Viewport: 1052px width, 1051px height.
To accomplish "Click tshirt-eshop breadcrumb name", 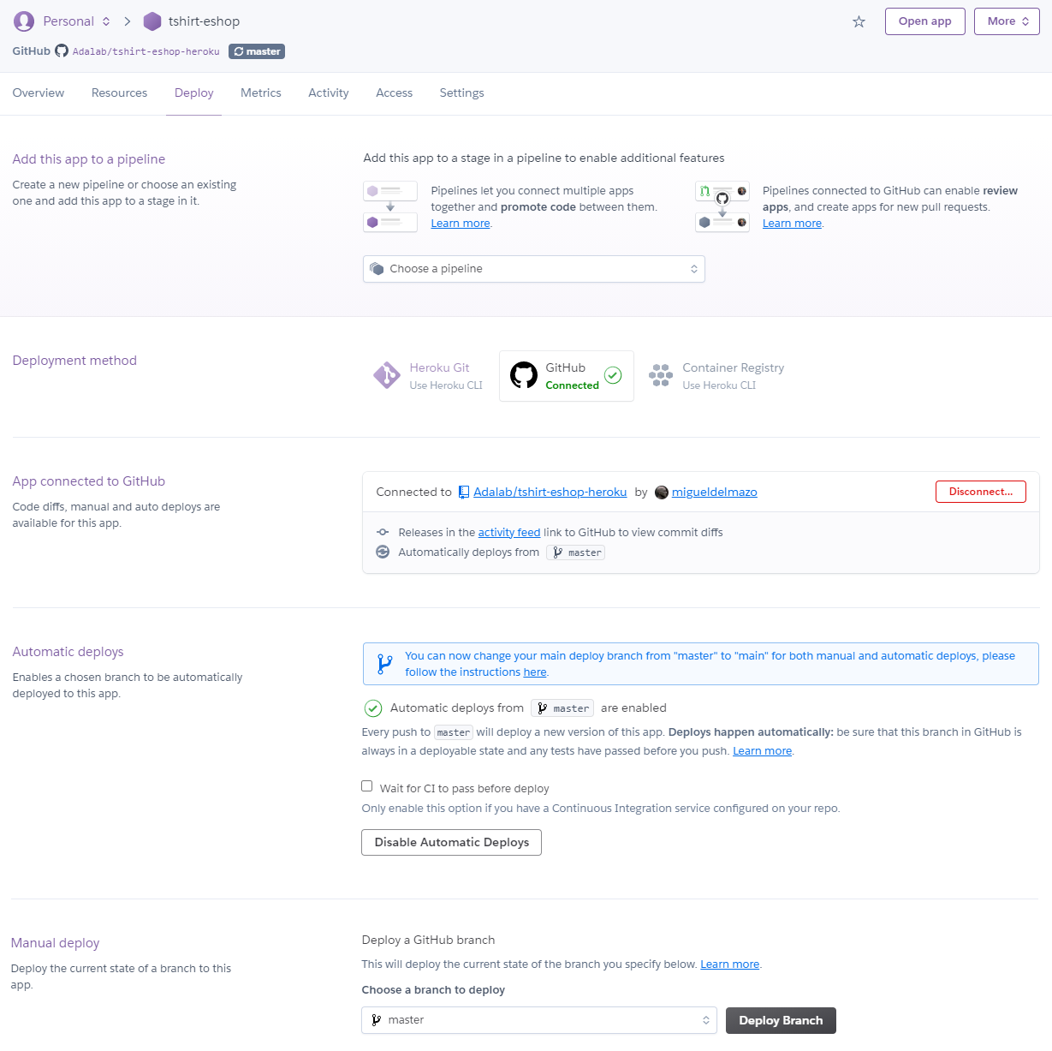I will click(204, 21).
